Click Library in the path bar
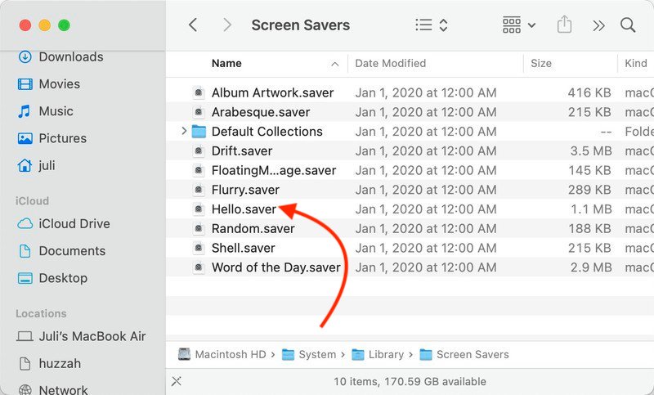Viewport: 654px width, 395px height. (x=385, y=355)
